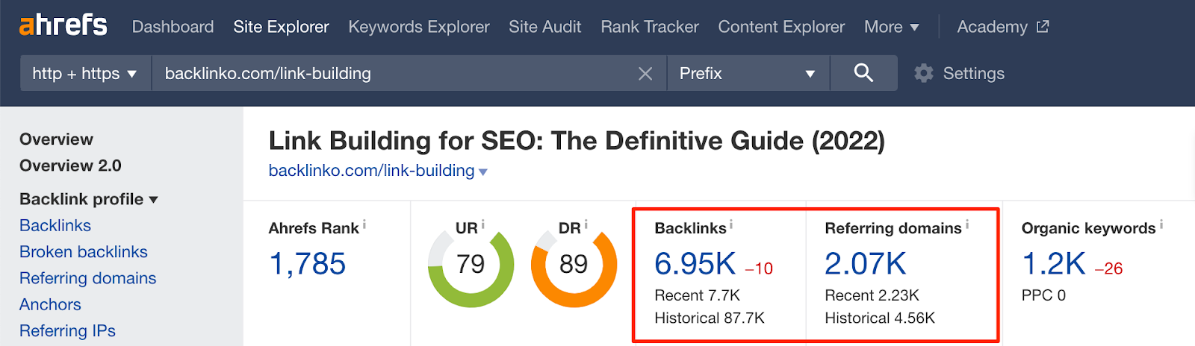This screenshot has height=346, width=1195.
Task: Open Broken backlinks in the sidebar
Action: point(84,252)
